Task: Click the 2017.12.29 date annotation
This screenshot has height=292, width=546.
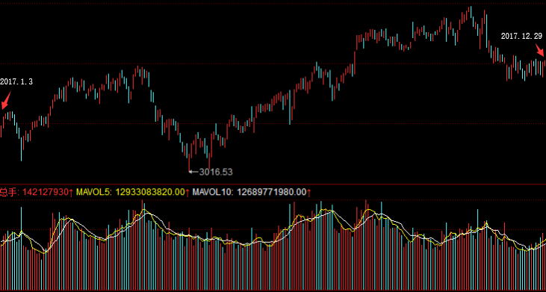Action: (x=521, y=36)
